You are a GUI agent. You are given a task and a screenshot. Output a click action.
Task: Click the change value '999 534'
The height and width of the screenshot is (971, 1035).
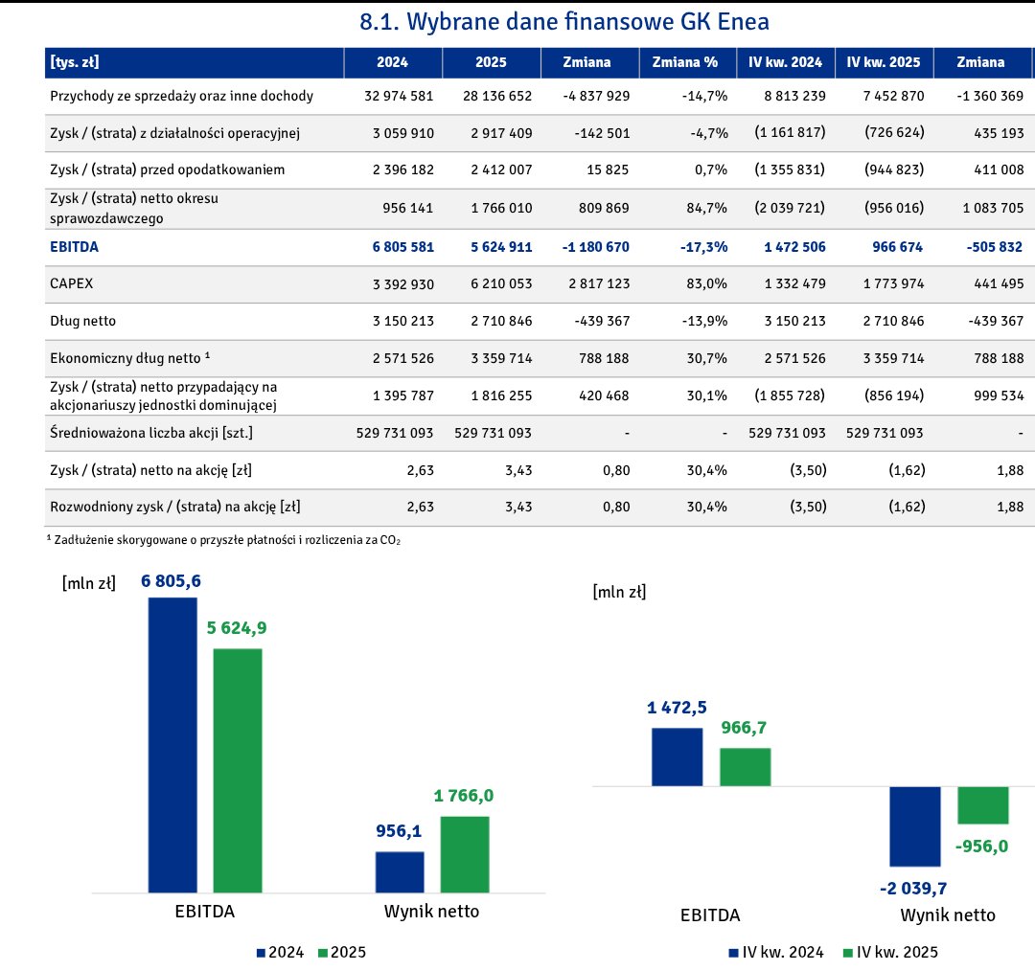(1000, 395)
